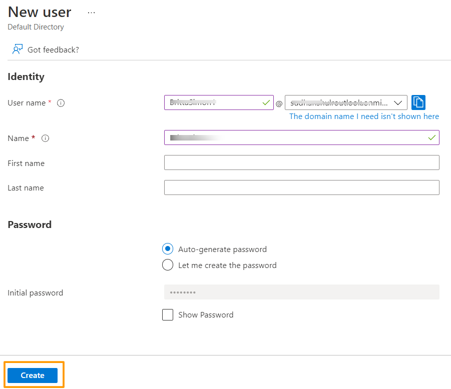Click the green checkmark in Name field
Viewport: 451px width, 389px height.
(x=431, y=137)
